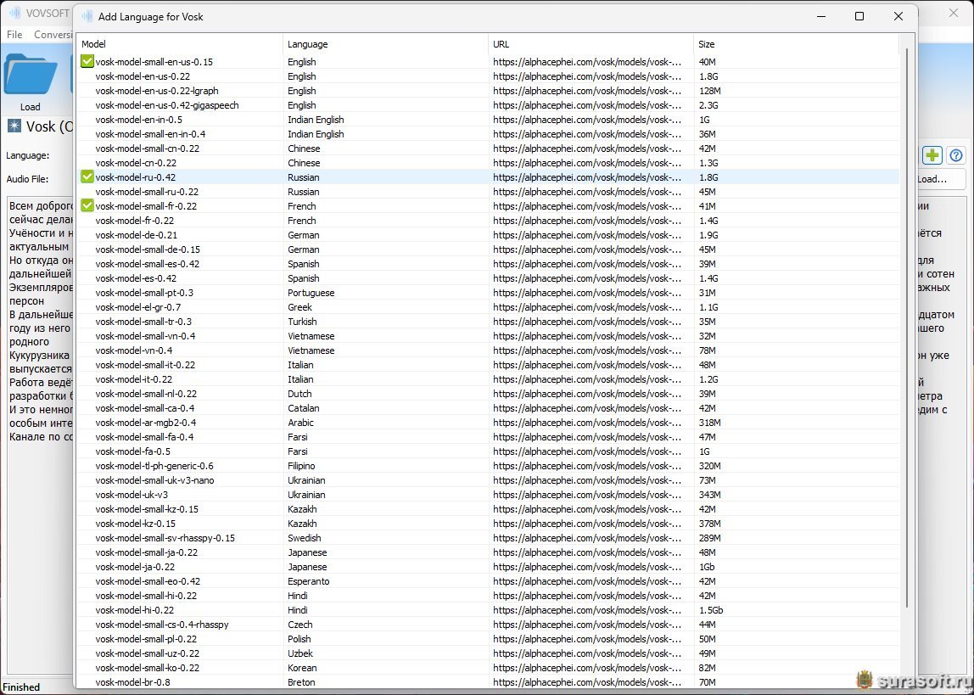974x695 pixels.
Task: Select vosk-model-ja-0.22 row
Action: pyautogui.click(x=488, y=566)
